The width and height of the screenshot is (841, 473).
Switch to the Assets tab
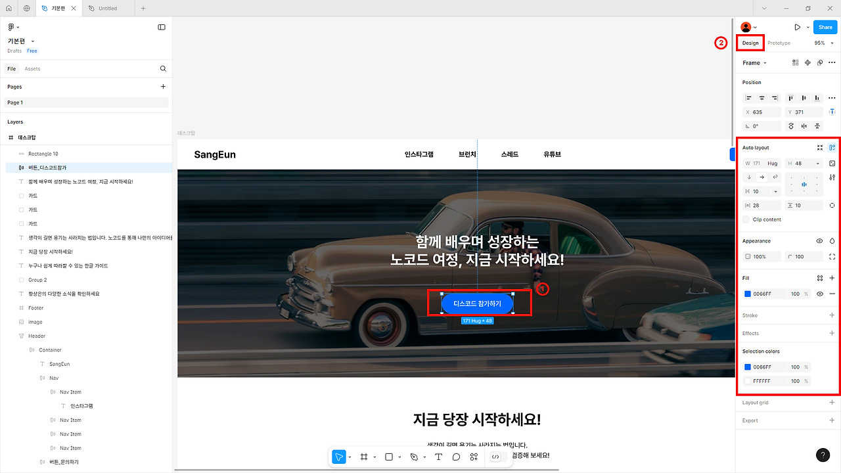click(32, 68)
